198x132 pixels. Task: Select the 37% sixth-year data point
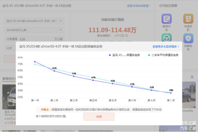coord(132,87)
